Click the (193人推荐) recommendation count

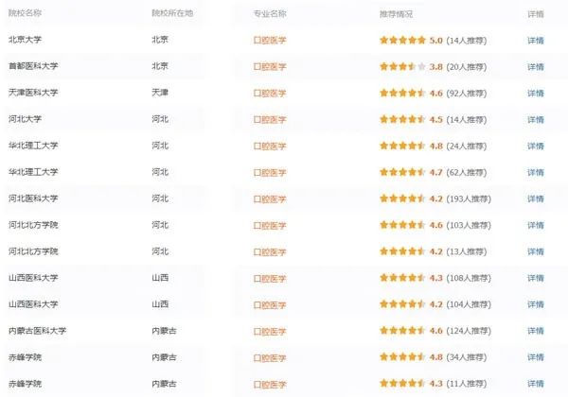469,198
